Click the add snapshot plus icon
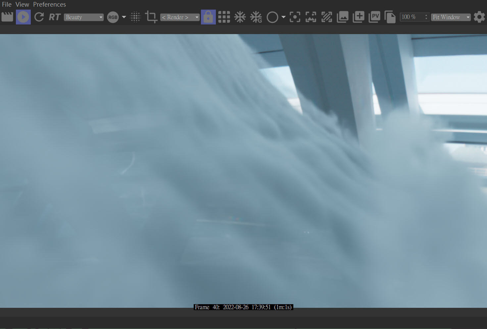This screenshot has width=487, height=329. 358,17
